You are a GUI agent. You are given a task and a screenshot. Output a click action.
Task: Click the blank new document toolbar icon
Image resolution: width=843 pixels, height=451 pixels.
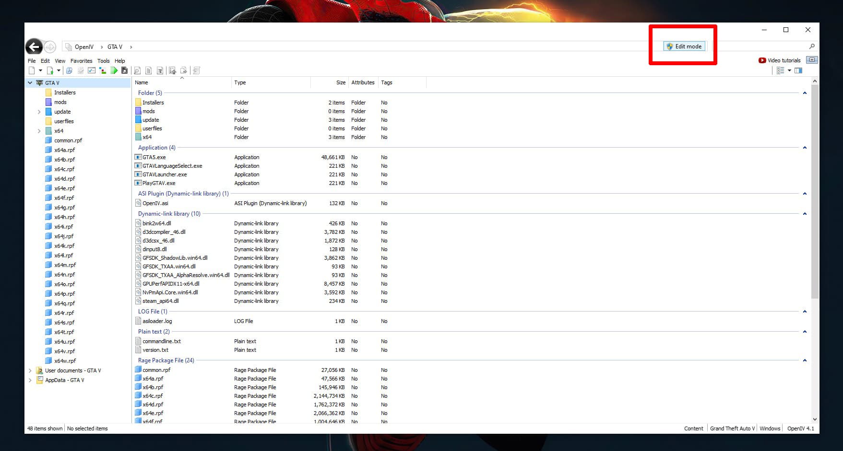pyautogui.click(x=32, y=70)
